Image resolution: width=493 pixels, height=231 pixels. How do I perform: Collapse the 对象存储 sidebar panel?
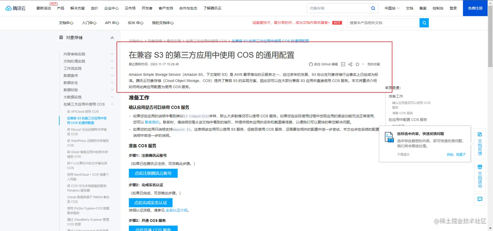(112, 37)
